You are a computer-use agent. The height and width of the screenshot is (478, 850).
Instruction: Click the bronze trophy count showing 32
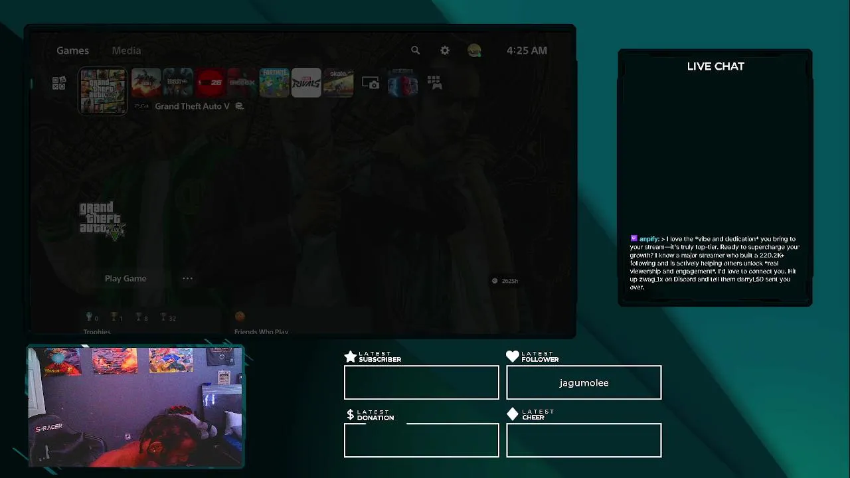tap(168, 318)
